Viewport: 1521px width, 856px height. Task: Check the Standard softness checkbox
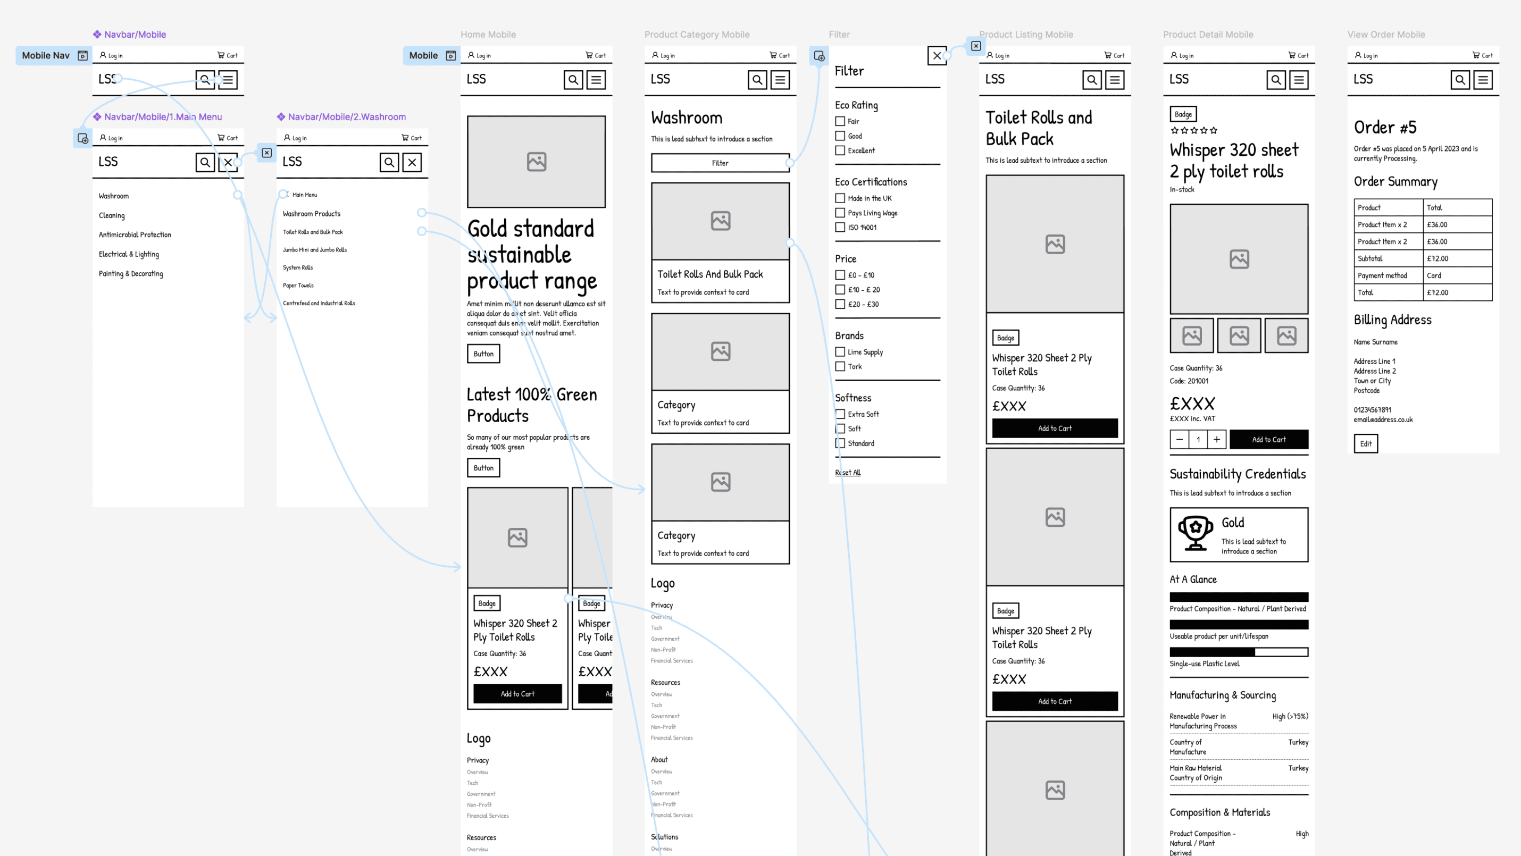[840, 443]
